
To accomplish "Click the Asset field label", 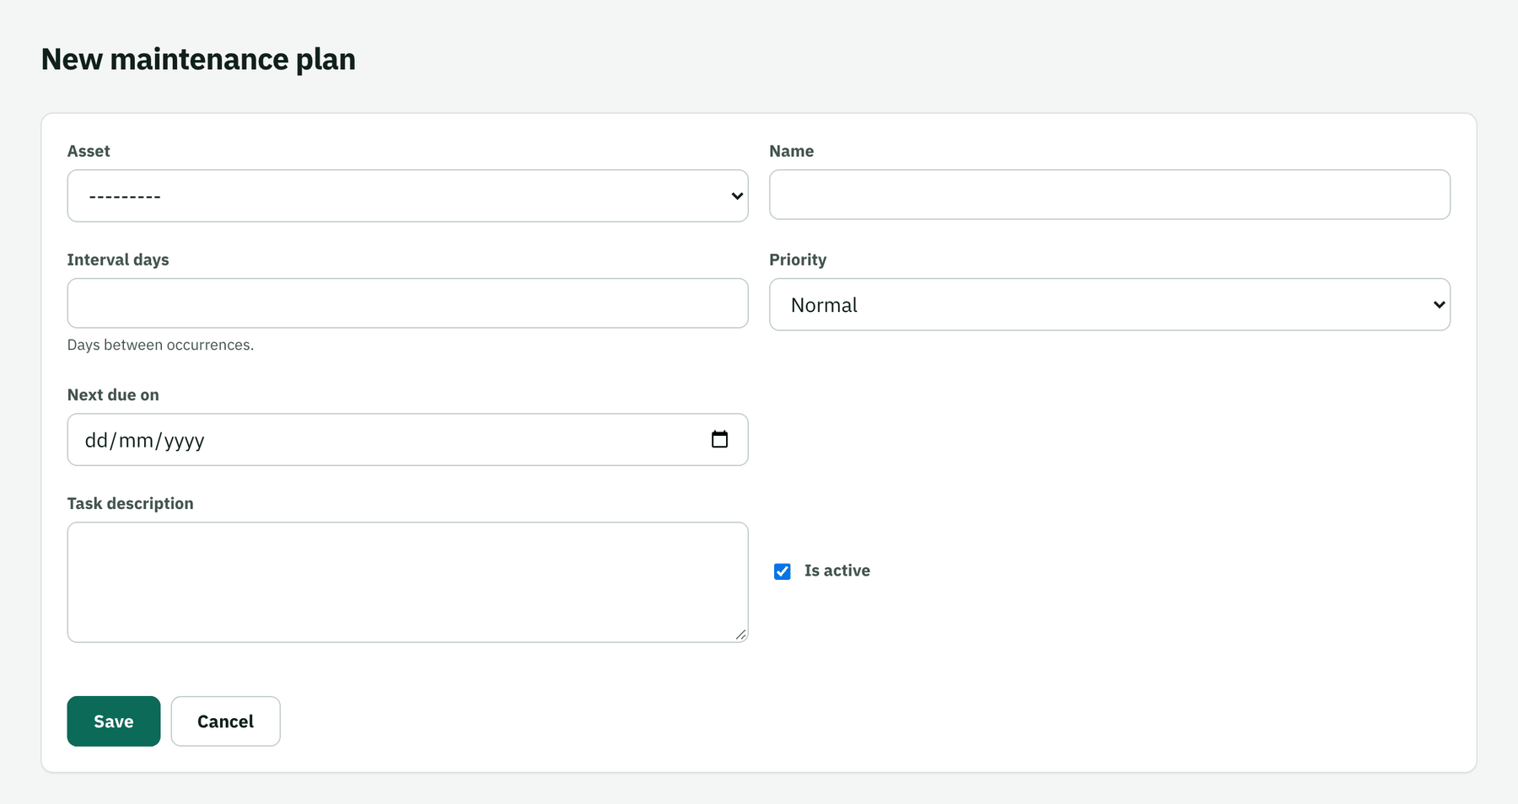I will click(89, 151).
